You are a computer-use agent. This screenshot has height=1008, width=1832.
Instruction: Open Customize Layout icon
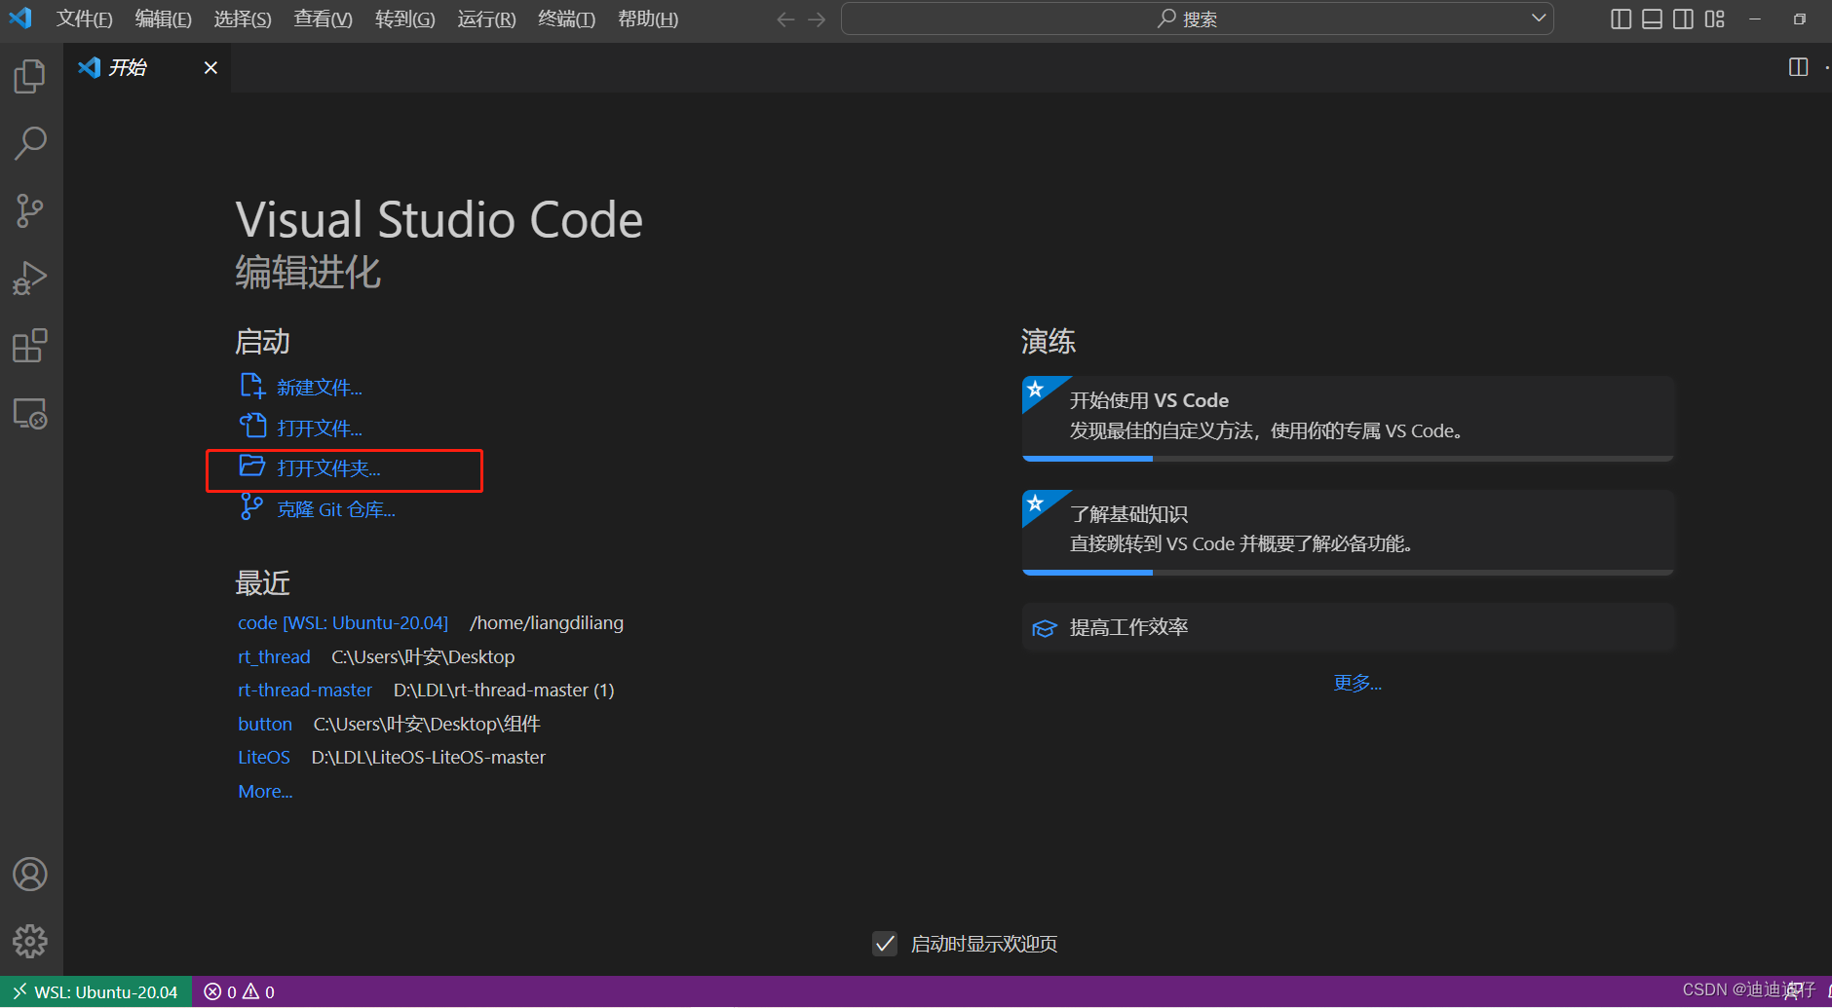point(1715,19)
